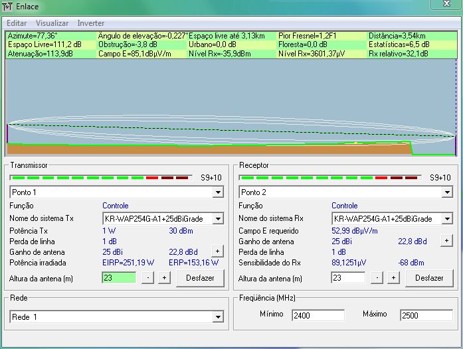This screenshot has width=463, height=349.
Task: Click the receiver antenna gain plus button
Action: [x=446, y=241]
